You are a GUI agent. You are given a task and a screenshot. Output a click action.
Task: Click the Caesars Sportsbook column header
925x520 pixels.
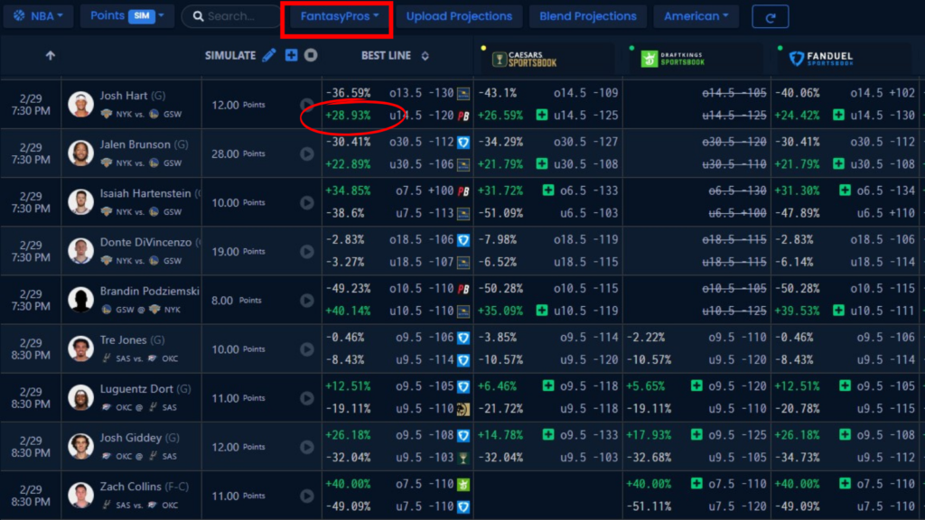tap(525, 59)
